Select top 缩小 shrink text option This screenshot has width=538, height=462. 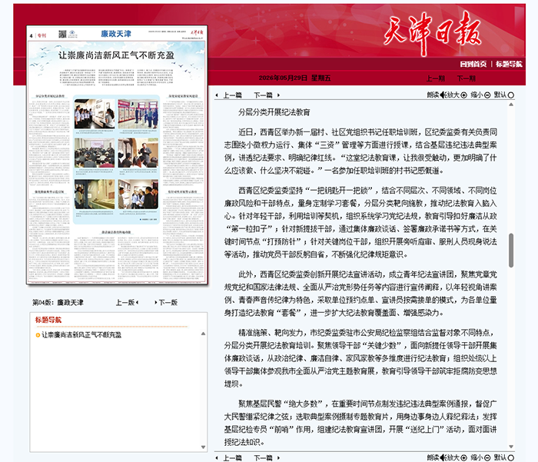coord(480,95)
